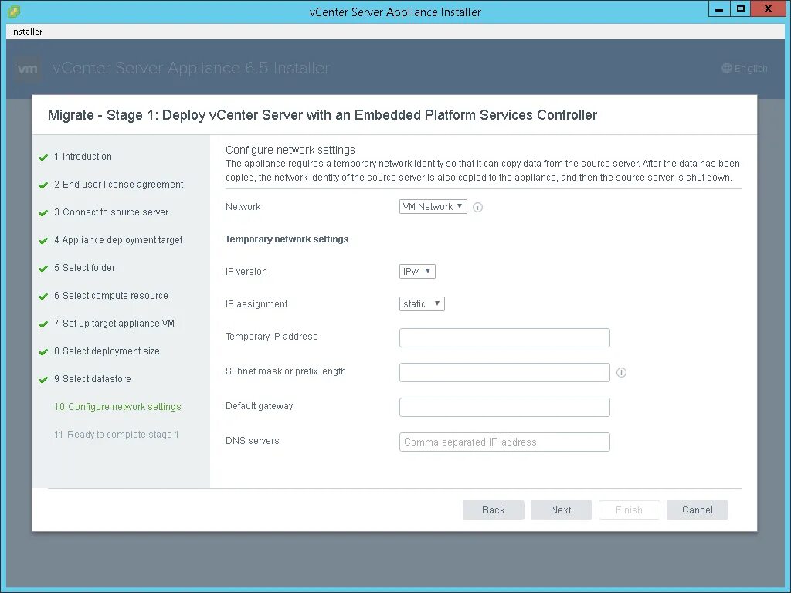This screenshot has height=593, width=791.
Task: Click the checkmark beside End user license agreement
Action: pyautogui.click(x=43, y=185)
